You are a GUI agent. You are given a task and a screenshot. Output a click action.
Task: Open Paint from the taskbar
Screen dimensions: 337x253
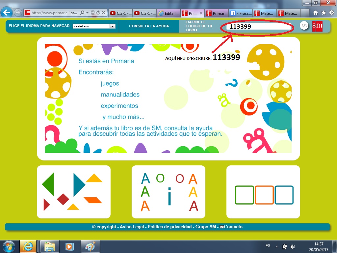click(x=90, y=246)
